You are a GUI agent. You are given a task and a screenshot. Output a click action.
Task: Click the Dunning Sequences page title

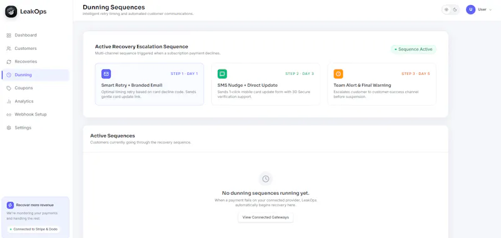[114, 7]
